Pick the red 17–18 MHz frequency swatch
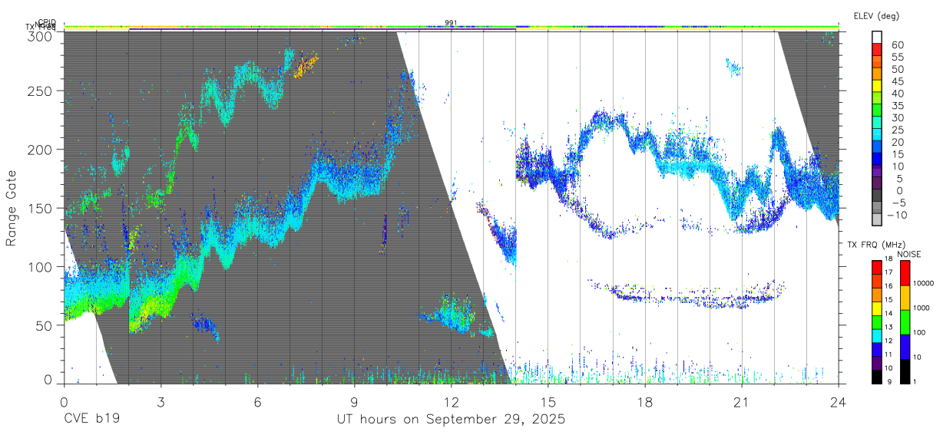The height and width of the screenshot is (435, 943). pos(875,268)
